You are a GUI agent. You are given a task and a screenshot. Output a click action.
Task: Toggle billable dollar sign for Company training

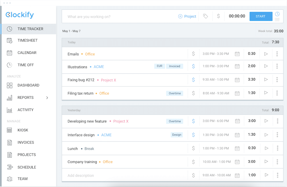point(193,162)
